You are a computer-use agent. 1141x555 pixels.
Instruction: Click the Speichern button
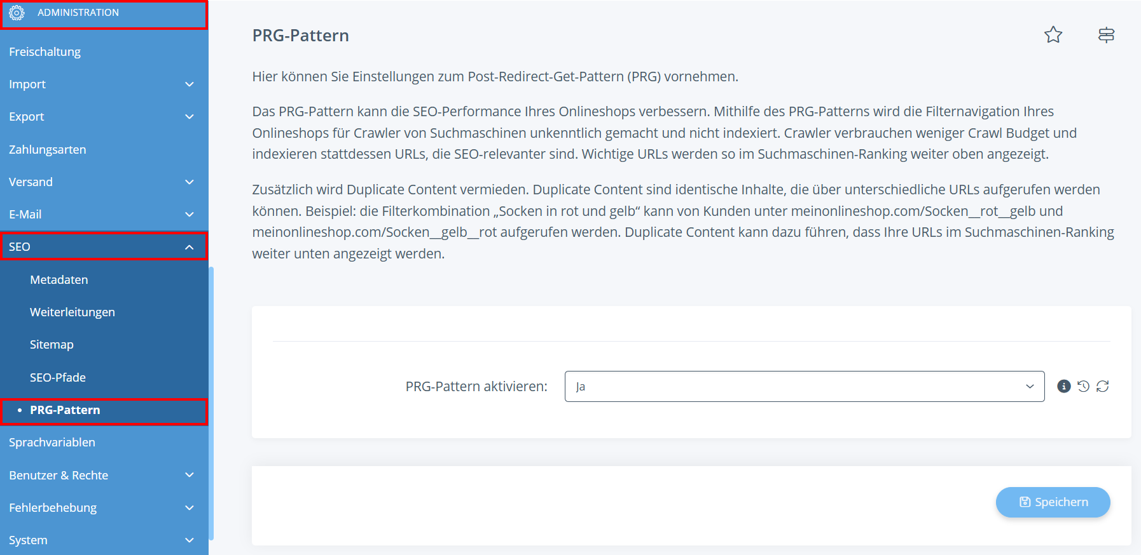coord(1053,502)
